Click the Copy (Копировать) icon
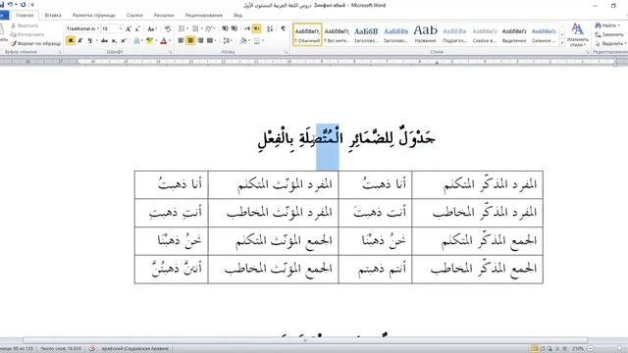628x353 pixels. 13,34
